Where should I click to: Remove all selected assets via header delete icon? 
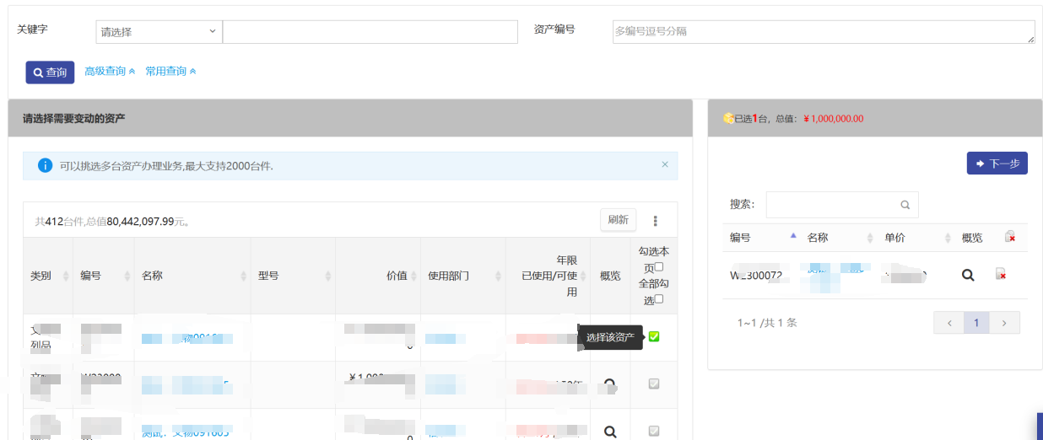[1009, 238]
